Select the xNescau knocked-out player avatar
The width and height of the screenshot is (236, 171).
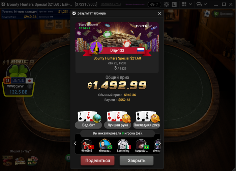105,144
